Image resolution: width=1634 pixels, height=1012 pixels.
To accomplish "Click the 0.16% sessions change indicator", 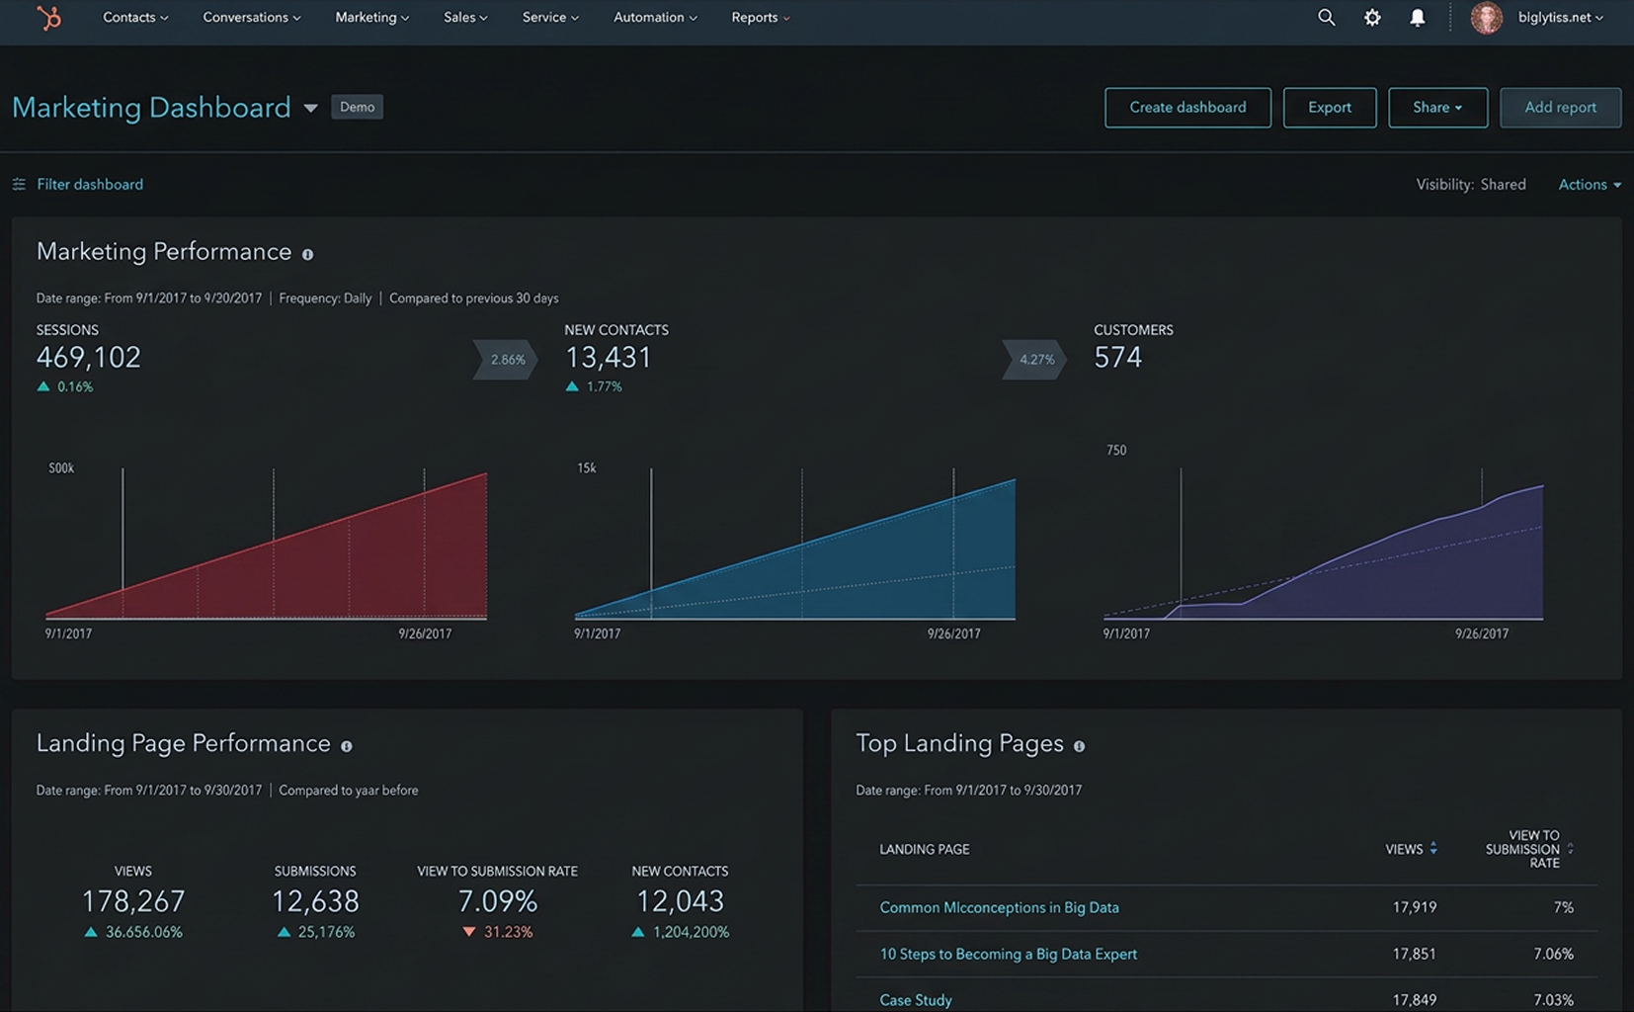I will point(65,387).
